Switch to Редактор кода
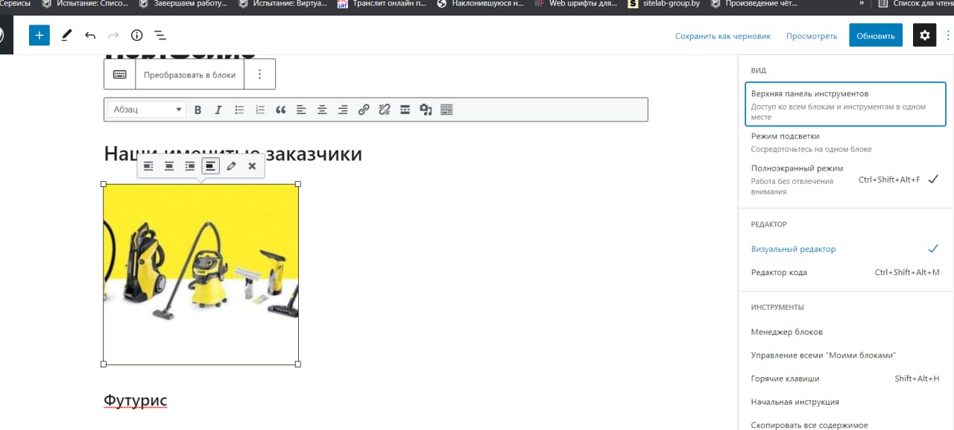 click(845, 272)
